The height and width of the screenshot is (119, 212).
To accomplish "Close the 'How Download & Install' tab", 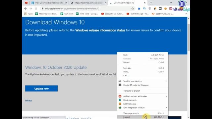I will 66,3.
